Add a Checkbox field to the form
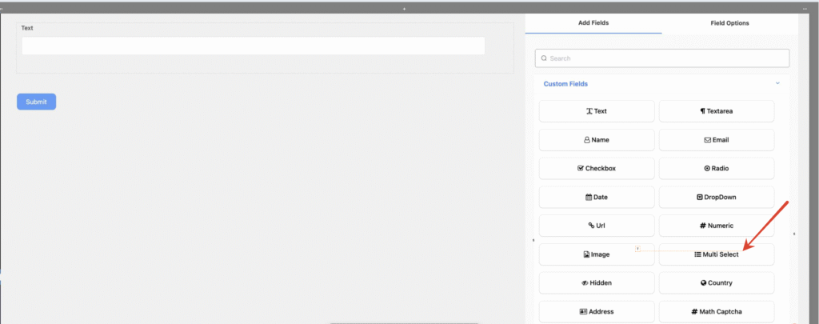The width and height of the screenshot is (819, 324). pyautogui.click(x=597, y=169)
